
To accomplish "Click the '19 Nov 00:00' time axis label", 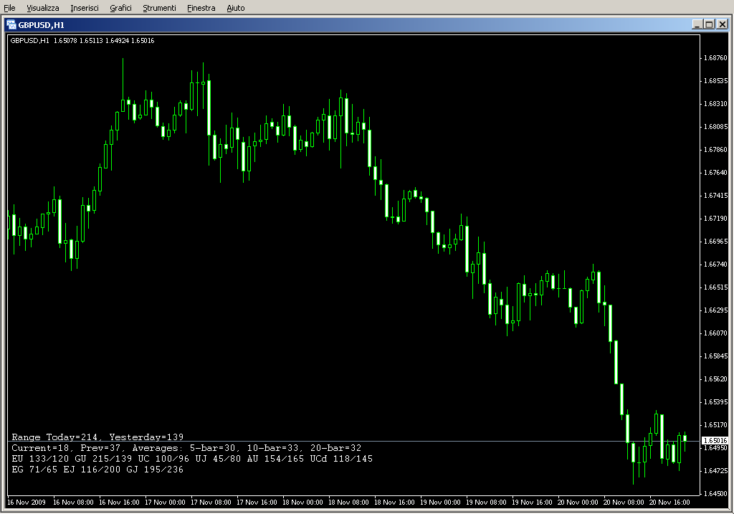I will 440,503.
